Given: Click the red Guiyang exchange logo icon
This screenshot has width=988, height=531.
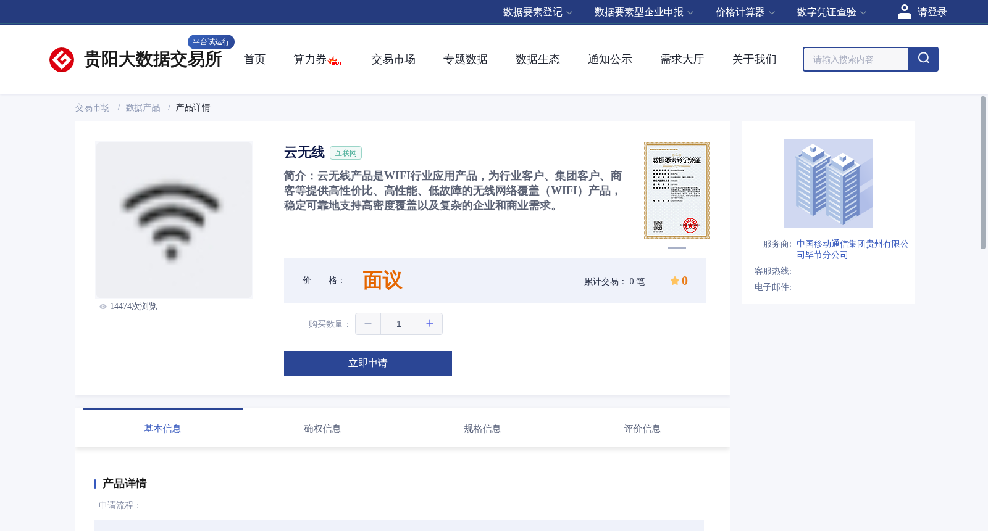Looking at the screenshot, I should click(62, 60).
